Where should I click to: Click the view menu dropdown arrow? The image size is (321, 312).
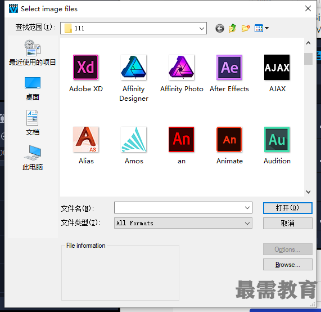click(x=266, y=28)
